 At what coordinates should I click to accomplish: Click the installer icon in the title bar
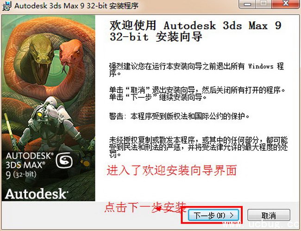(6, 6)
